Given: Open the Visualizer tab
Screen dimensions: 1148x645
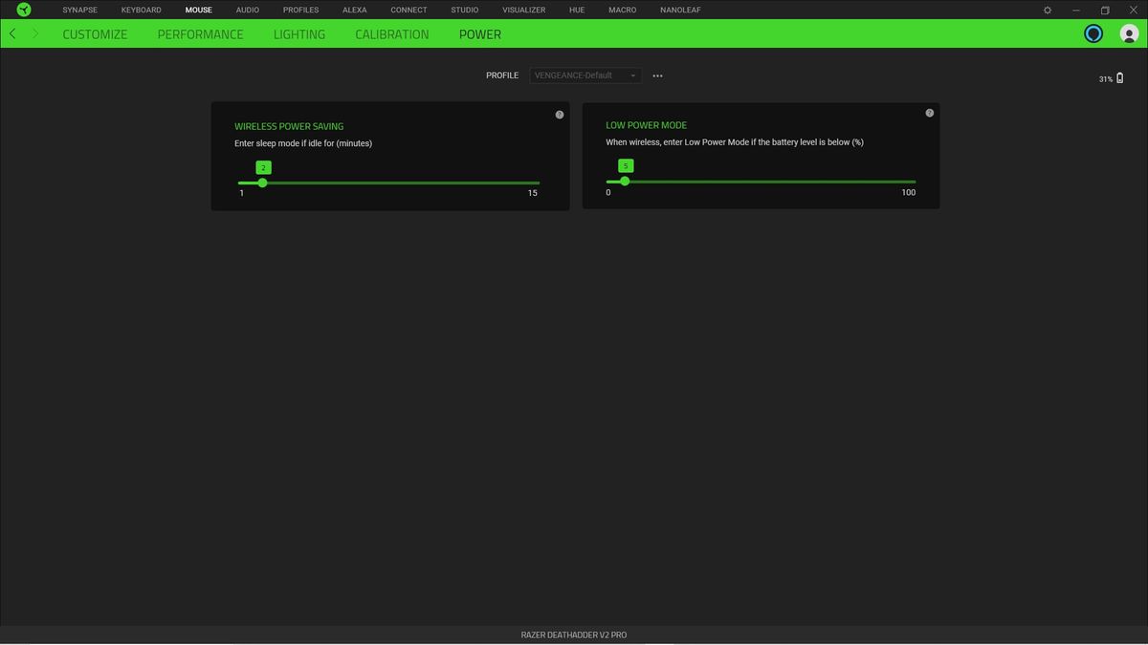Looking at the screenshot, I should pyautogui.click(x=524, y=10).
